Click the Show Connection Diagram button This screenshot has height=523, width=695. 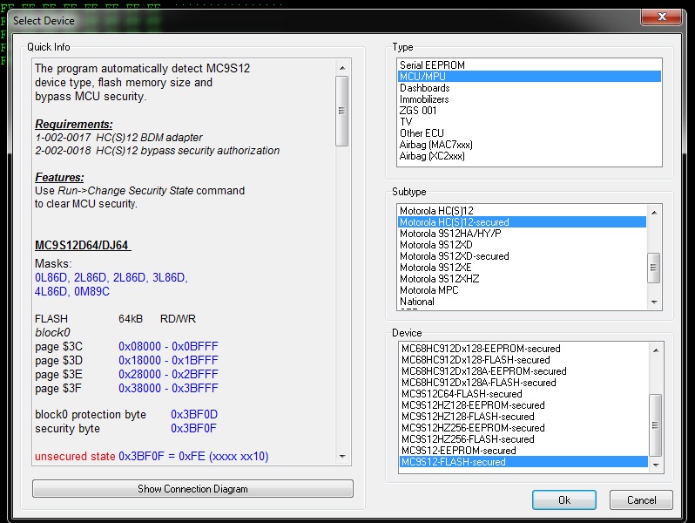pos(192,489)
